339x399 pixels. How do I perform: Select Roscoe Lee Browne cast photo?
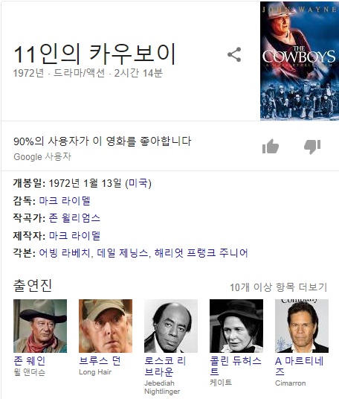[x=171, y=326]
